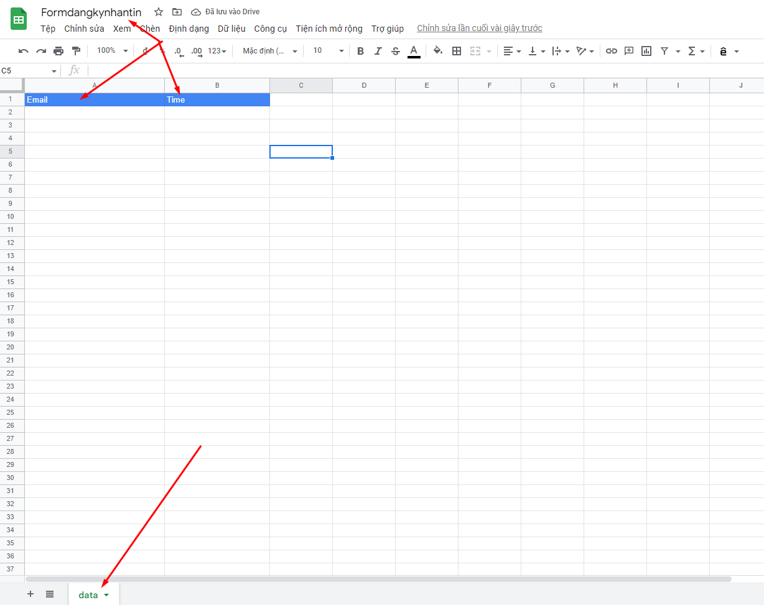This screenshot has height=605, width=764.
Task: Open the text color underlined A
Action: (x=414, y=51)
